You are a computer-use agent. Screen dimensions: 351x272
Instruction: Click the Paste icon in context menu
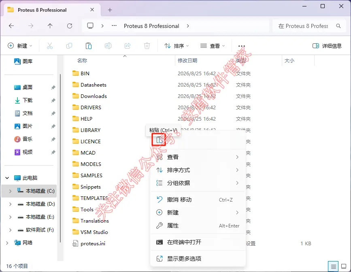[159, 140]
